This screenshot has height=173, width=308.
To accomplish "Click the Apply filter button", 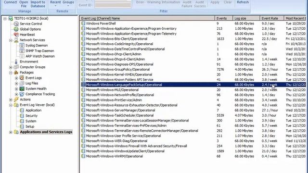I will pos(215,2).
